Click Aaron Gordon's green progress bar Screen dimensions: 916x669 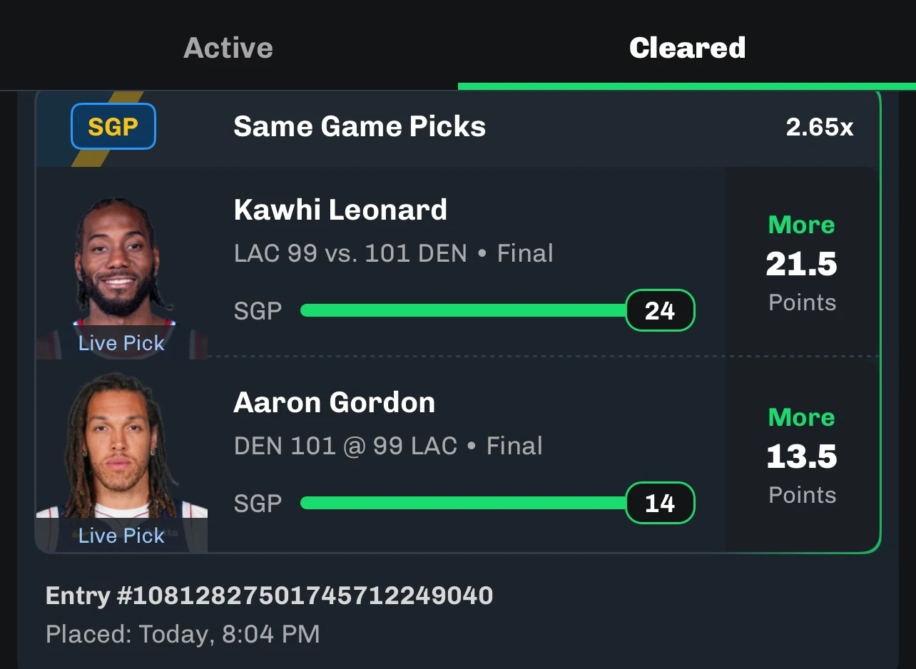(x=463, y=503)
